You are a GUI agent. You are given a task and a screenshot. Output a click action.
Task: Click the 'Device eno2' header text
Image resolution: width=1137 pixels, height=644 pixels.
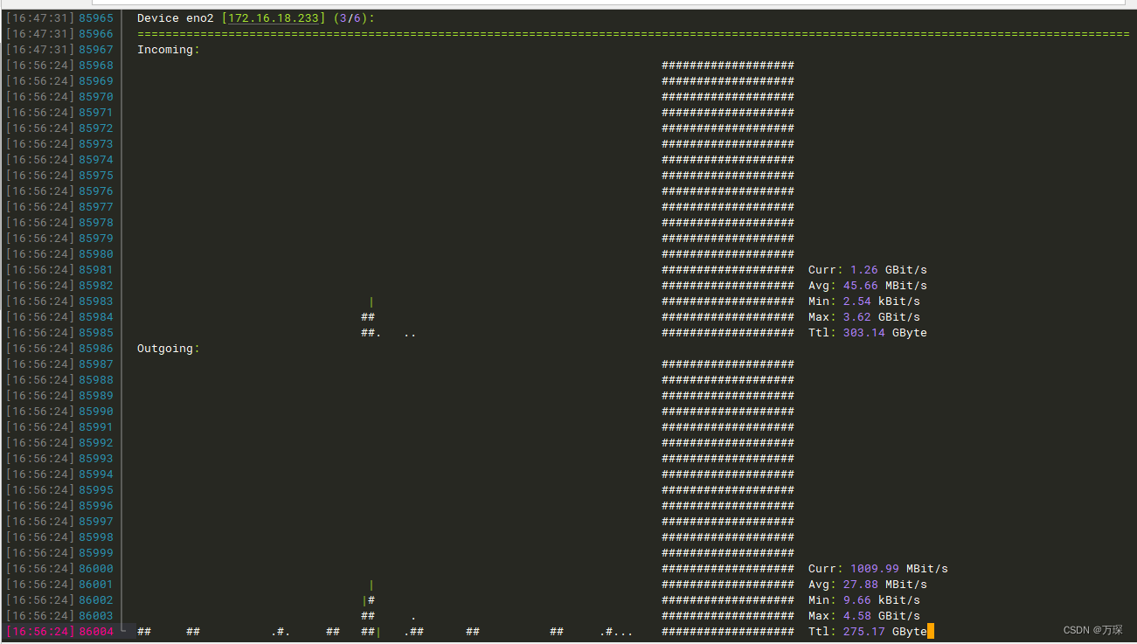tap(175, 18)
